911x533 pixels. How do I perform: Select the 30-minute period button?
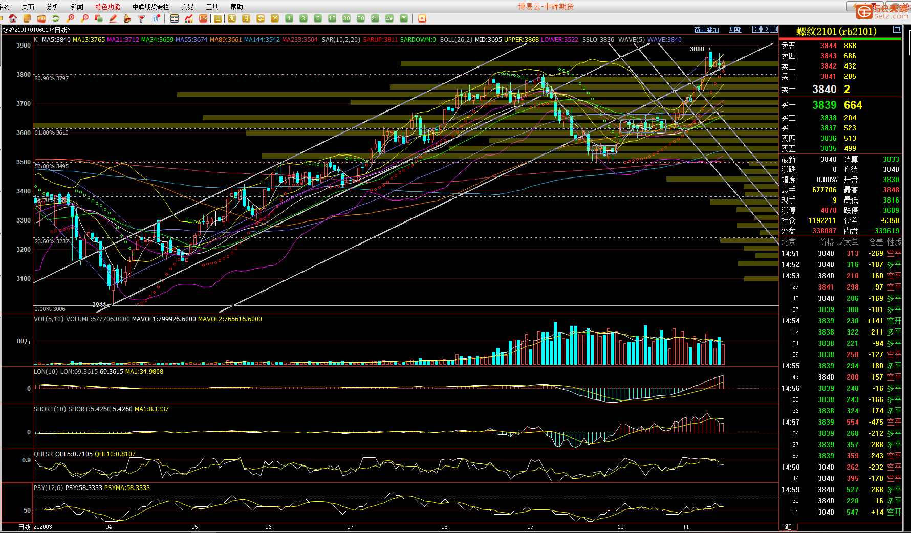click(346, 18)
